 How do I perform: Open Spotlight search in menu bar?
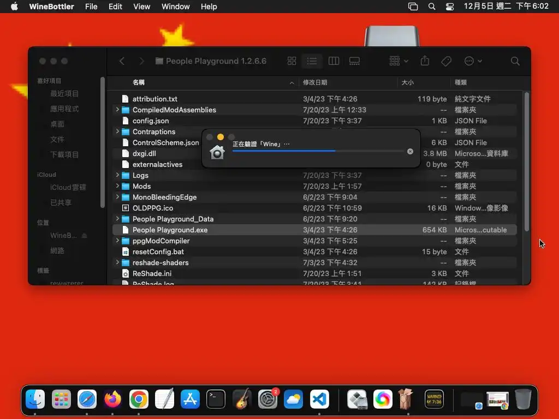431,7
